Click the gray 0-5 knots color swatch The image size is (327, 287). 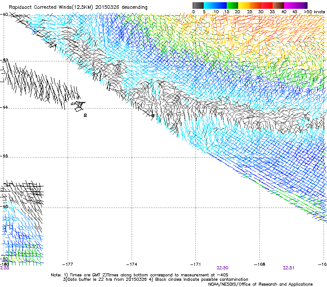pyautogui.click(x=198, y=5)
